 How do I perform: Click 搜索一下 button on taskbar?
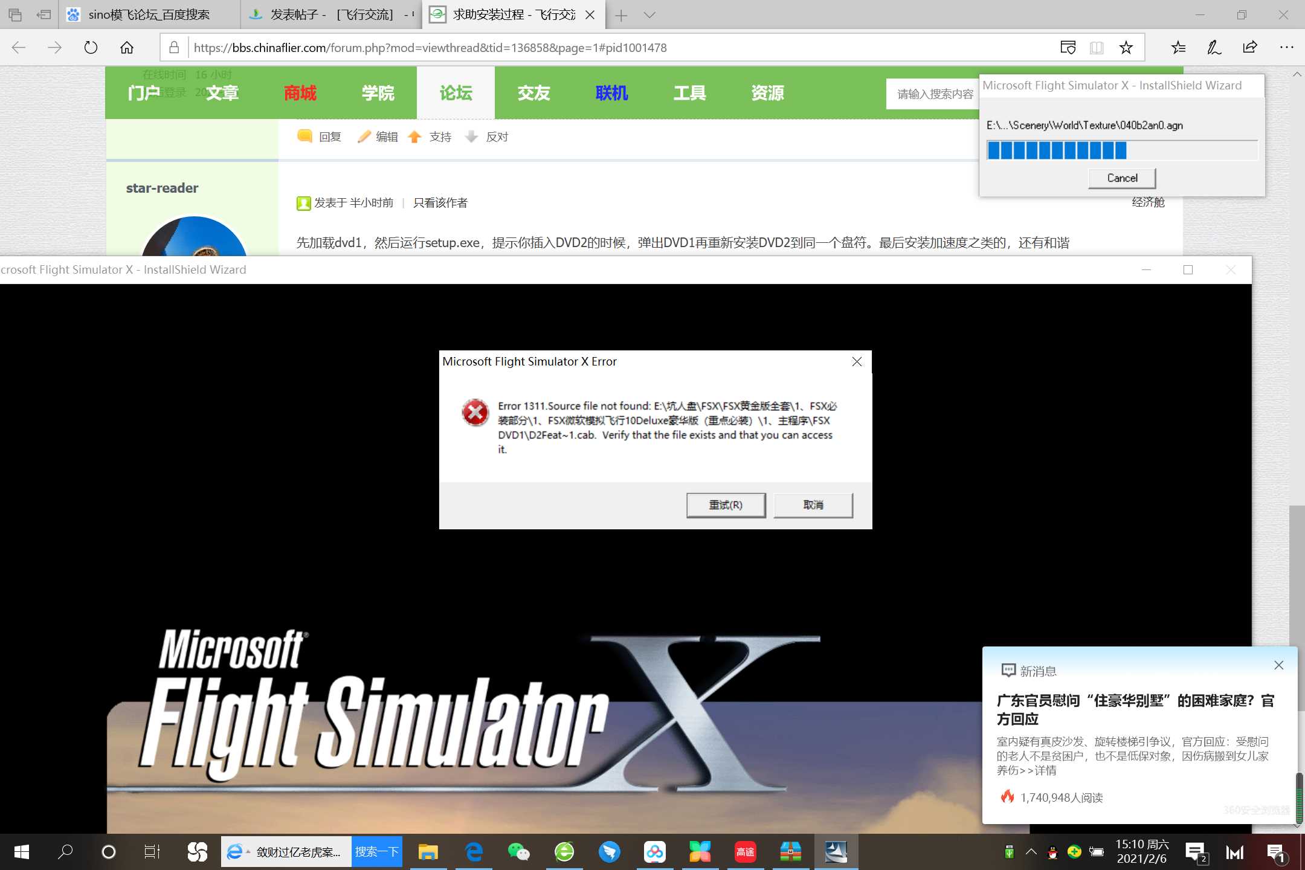377,852
